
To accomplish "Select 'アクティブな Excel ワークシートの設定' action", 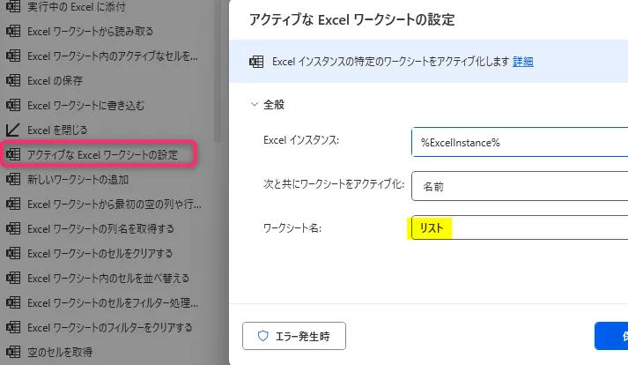I will [102, 155].
